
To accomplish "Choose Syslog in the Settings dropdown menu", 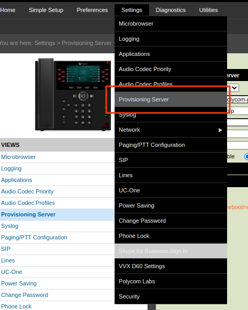I will coord(171,114).
